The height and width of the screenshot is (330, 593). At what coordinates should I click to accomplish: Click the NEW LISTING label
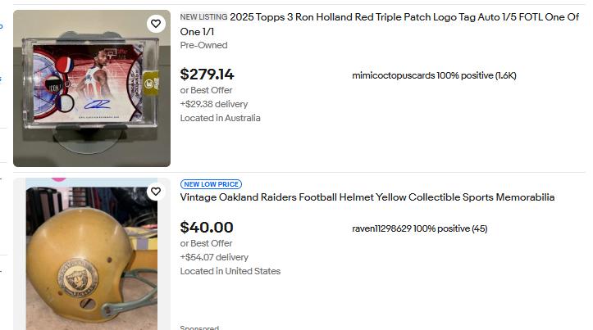click(x=203, y=17)
